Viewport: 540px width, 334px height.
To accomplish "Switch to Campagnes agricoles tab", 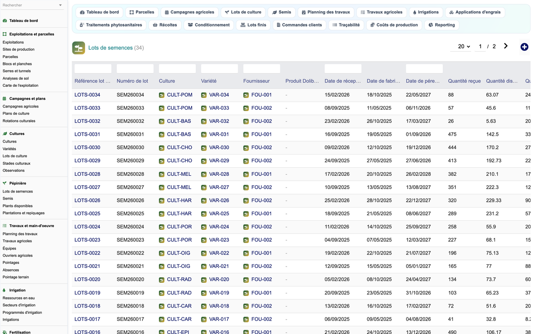I will (x=189, y=12).
